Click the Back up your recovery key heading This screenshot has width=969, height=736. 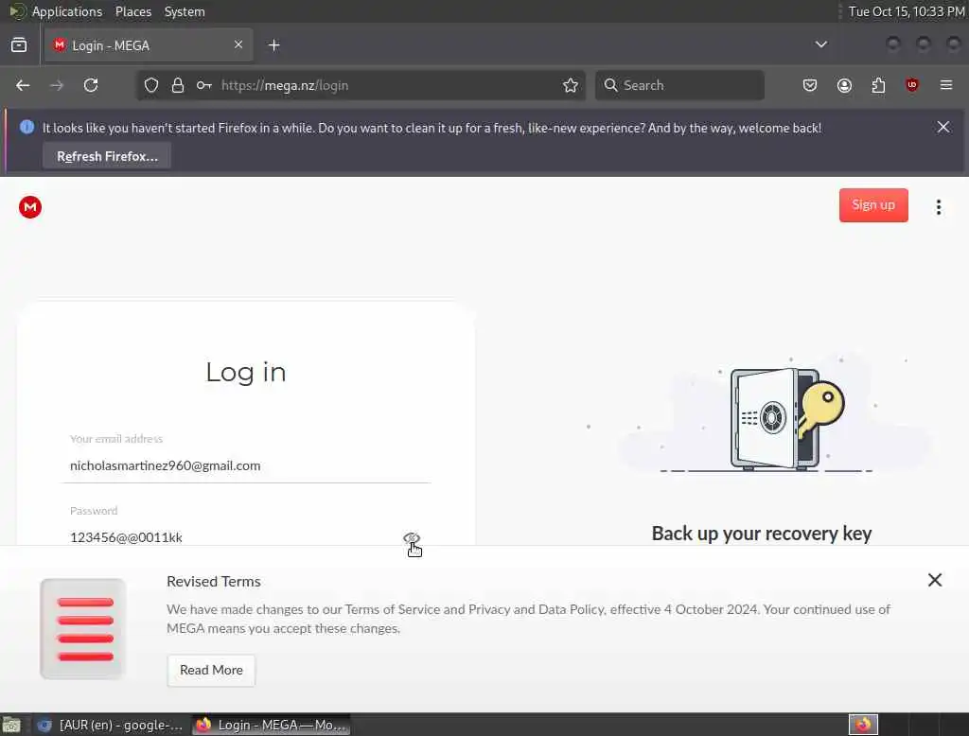(762, 534)
